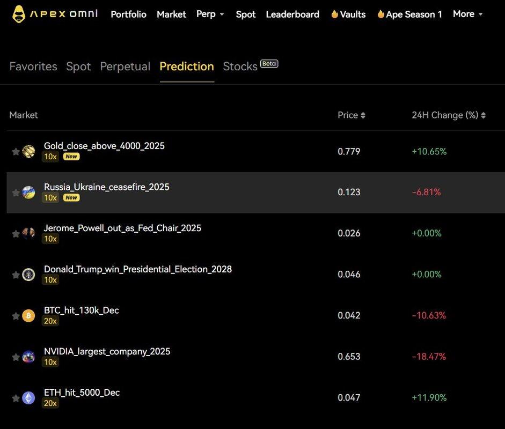The image size is (505, 429).
Task: Favorite the Gold_close_above_4000_2025 market star
Action: [x=16, y=152]
